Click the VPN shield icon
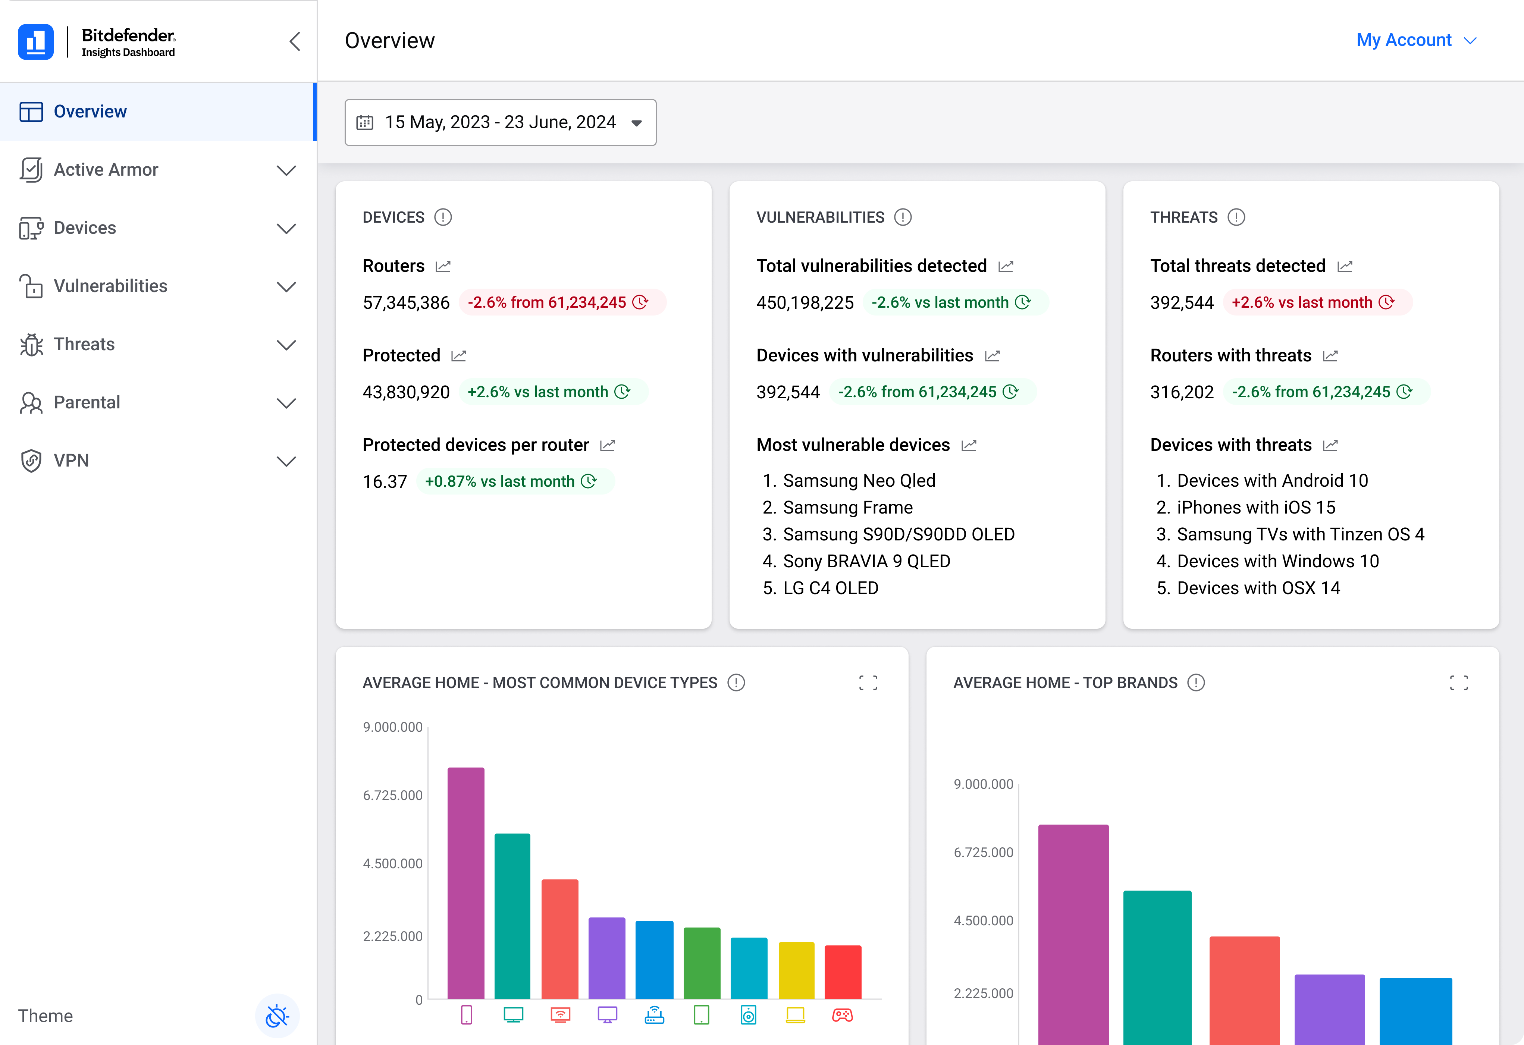 pos(31,460)
